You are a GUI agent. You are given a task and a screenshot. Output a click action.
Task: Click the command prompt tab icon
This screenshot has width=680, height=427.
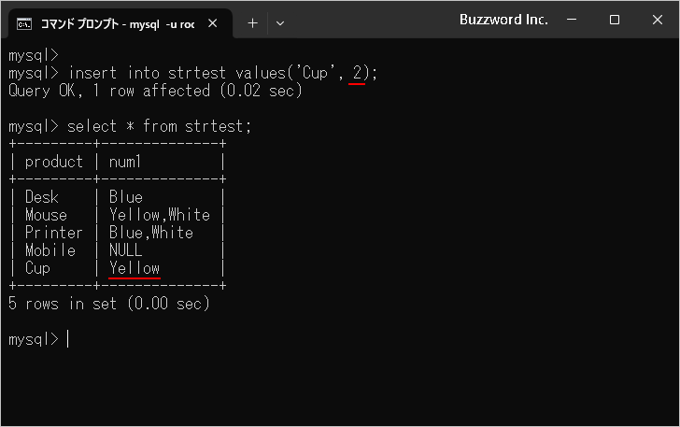click(24, 24)
